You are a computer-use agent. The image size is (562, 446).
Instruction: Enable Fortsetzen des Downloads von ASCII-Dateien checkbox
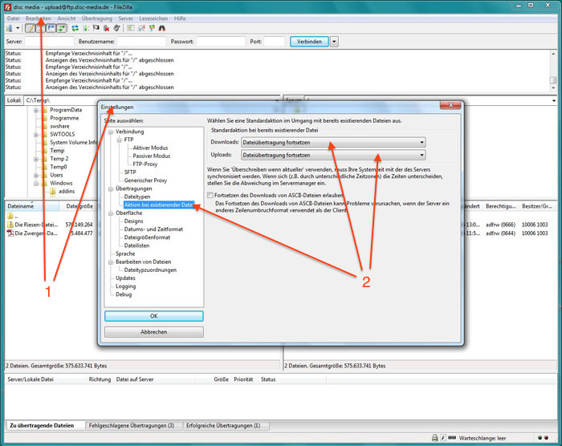click(210, 195)
